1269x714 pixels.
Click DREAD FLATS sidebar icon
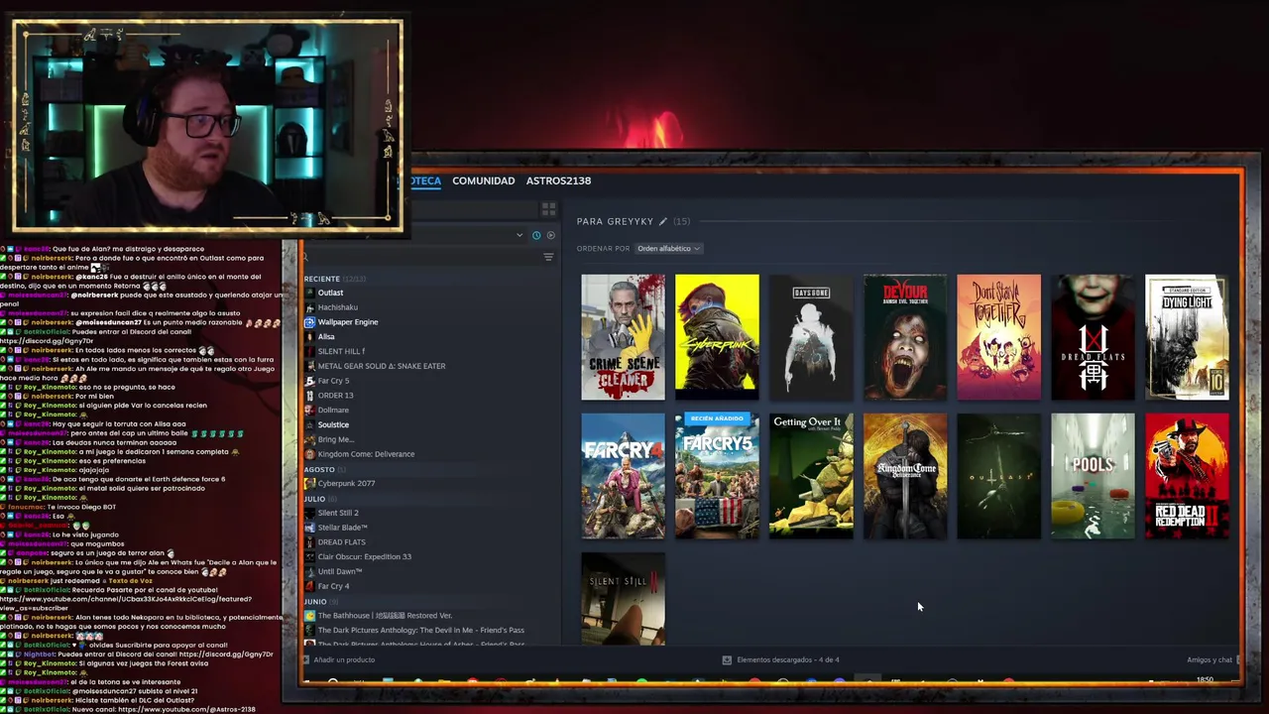click(x=309, y=542)
